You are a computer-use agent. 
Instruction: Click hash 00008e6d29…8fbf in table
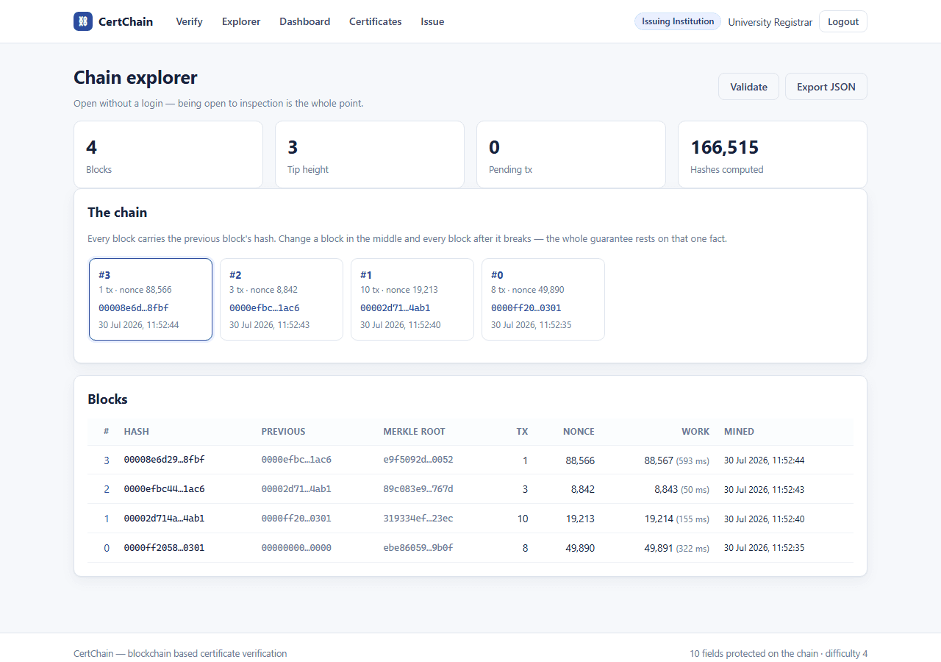[x=164, y=460]
